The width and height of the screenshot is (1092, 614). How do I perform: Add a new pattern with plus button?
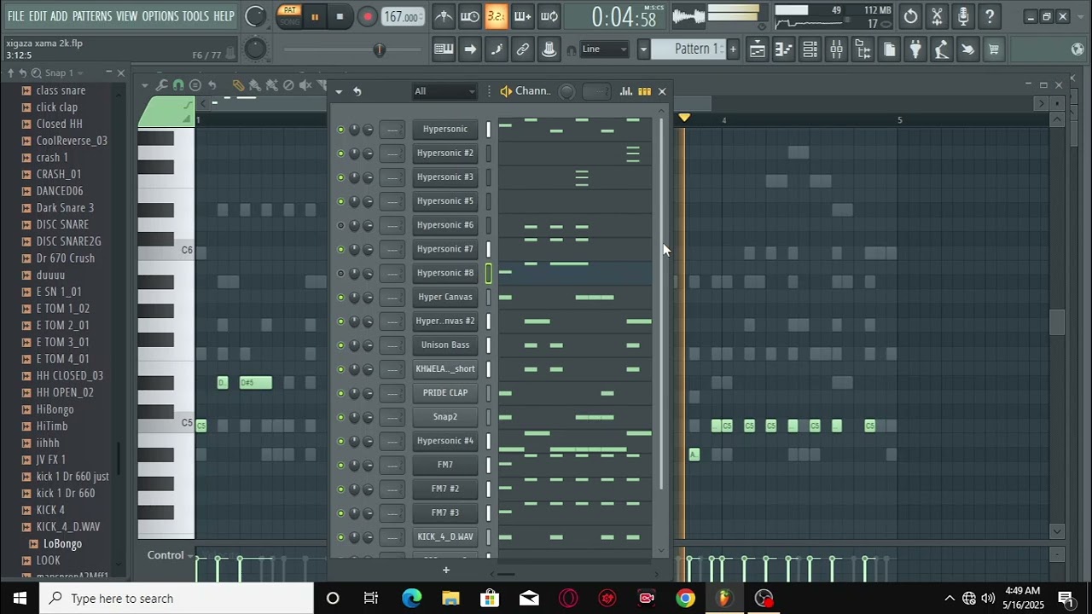pos(732,49)
